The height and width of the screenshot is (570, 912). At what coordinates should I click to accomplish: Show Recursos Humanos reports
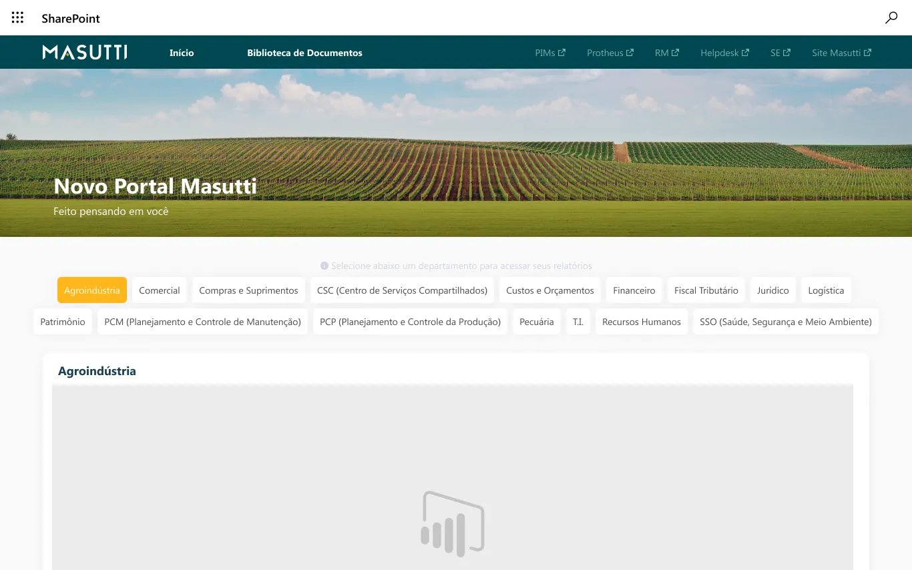642,322
